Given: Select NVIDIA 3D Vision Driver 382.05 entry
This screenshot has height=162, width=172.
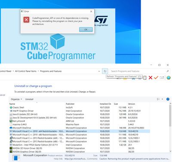Looking at the screenshot, I should [x=27, y=148].
